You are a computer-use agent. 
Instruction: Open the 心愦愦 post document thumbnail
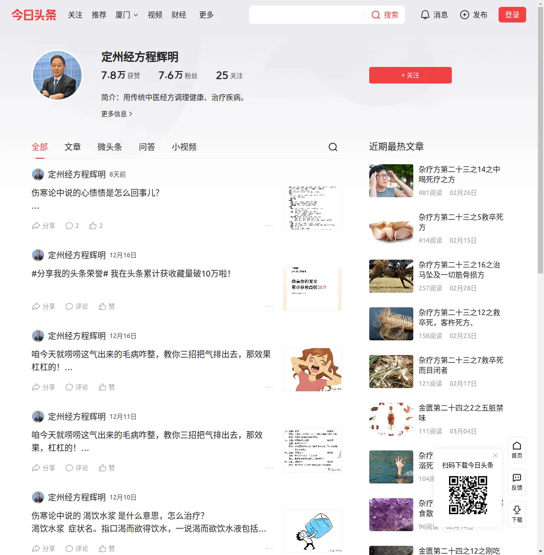point(312,208)
